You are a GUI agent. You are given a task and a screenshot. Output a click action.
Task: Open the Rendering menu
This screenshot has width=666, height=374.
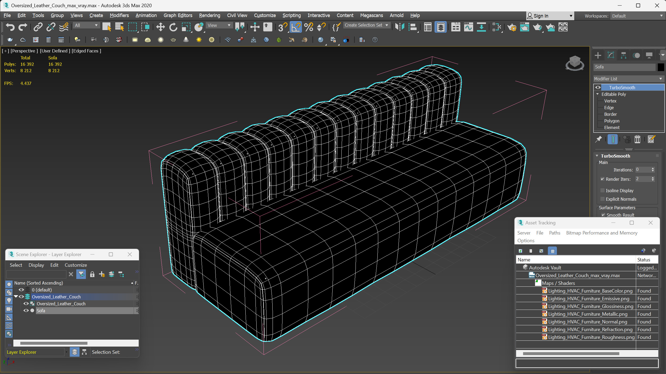pos(209,15)
